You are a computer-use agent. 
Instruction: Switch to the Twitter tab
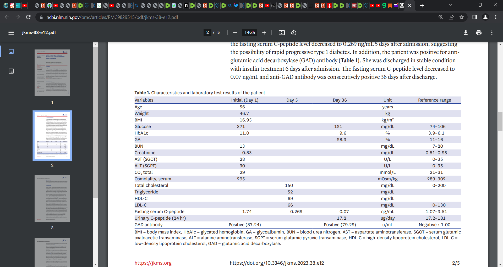pyautogui.click(x=236, y=5)
